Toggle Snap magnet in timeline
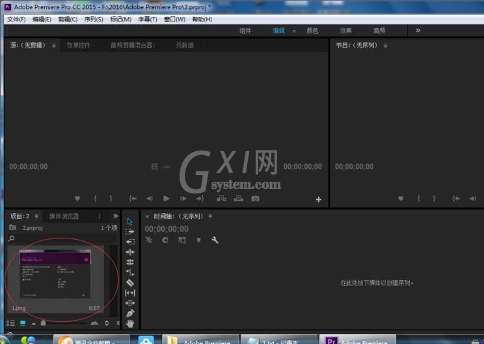 click(165, 240)
